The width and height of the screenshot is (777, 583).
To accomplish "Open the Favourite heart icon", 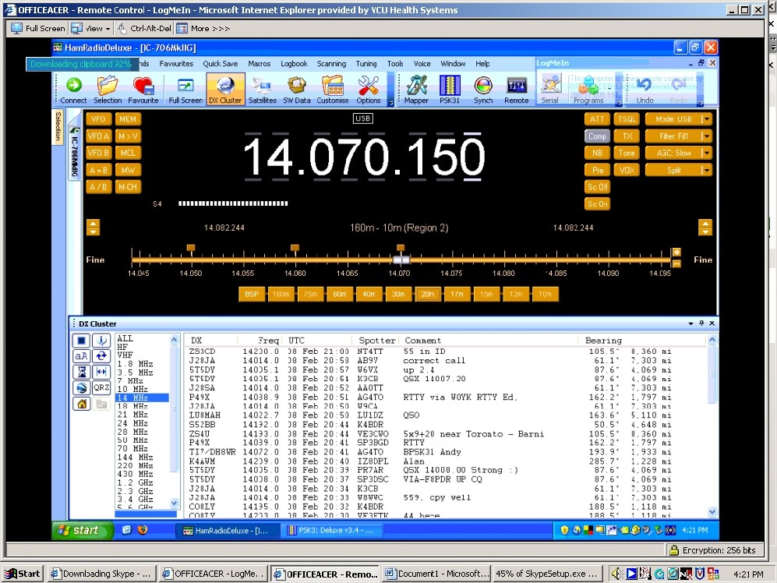I will click(x=143, y=89).
